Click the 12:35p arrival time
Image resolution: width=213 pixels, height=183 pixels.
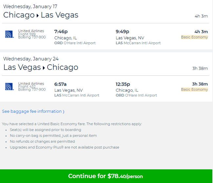click(x=123, y=84)
